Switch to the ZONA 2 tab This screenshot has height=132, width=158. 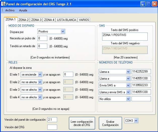click(x=23, y=20)
